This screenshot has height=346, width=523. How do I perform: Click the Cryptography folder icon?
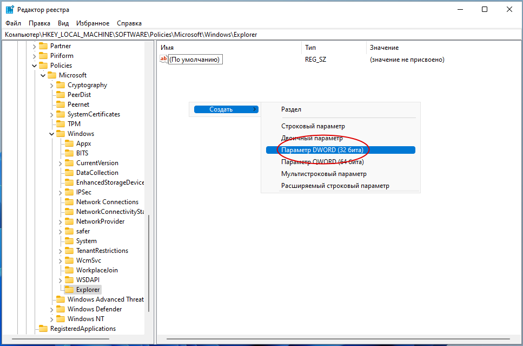click(61, 85)
